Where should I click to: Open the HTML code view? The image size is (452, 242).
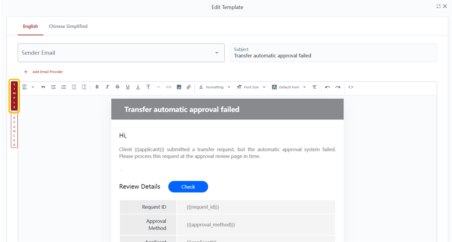click(x=351, y=87)
